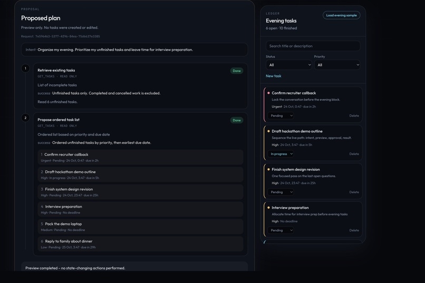This screenshot has height=283, width=425.
Task: Click the Finish system design revision card title
Action: (296, 169)
